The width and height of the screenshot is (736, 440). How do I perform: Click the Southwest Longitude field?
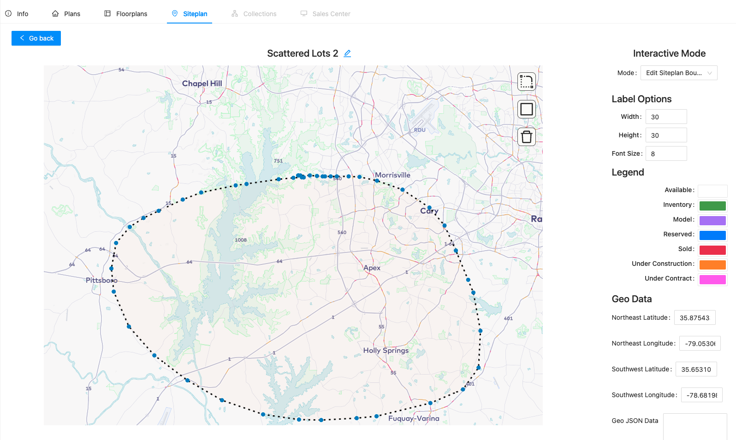tap(701, 395)
